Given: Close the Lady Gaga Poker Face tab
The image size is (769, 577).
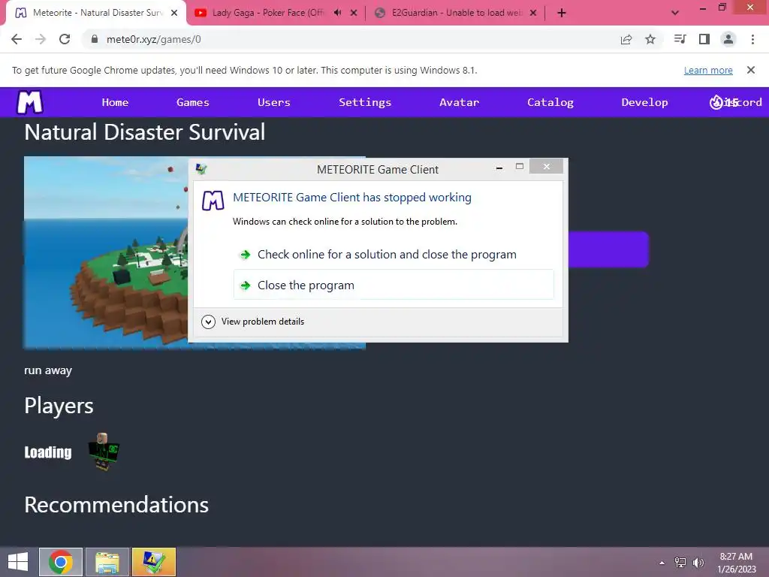Looking at the screenshot, I should point(354,13).
